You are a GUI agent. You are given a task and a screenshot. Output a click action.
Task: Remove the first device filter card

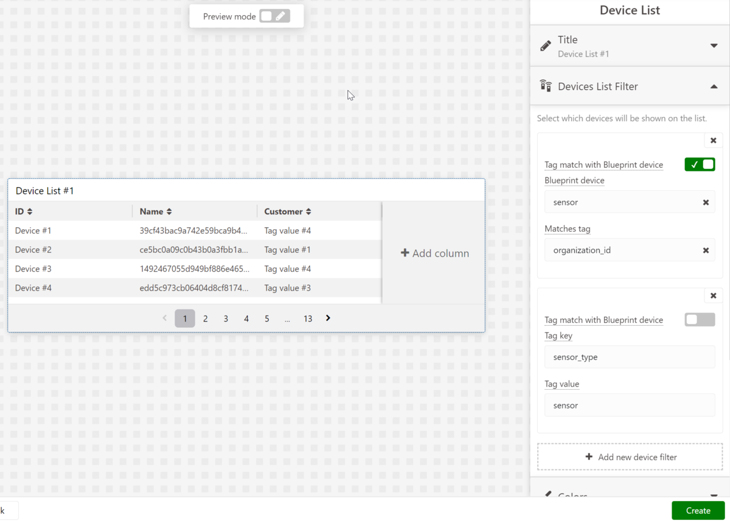tap(714, 140)
